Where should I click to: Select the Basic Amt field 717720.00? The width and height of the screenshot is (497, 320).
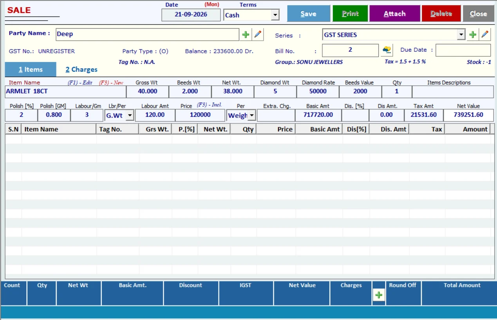pyautogui.click(x=318, y=115)
